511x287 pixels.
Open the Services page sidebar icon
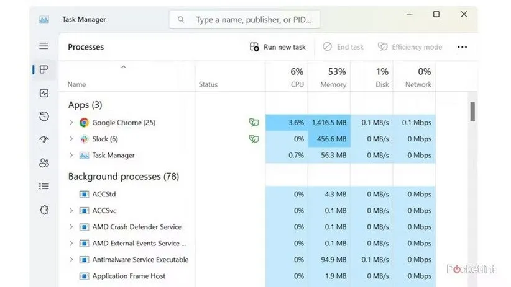(44, 210)
